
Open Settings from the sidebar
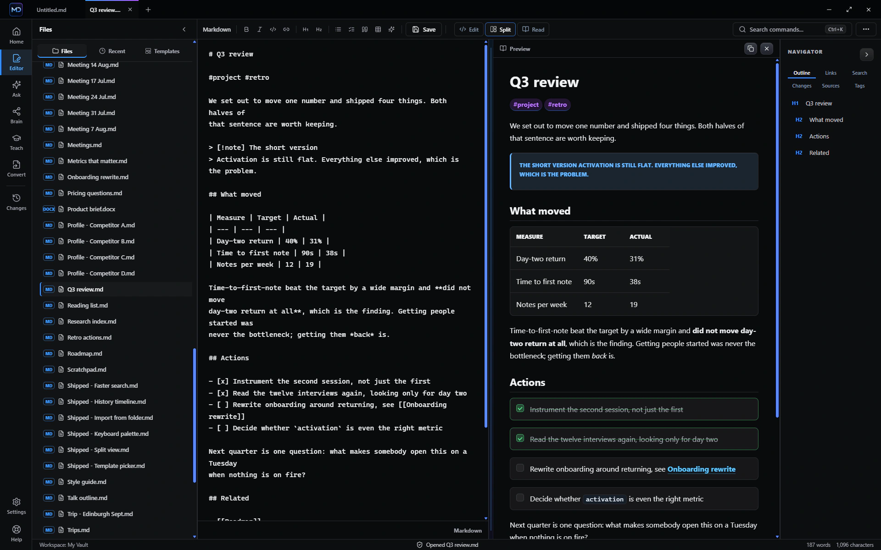click(x=17, y=506)
